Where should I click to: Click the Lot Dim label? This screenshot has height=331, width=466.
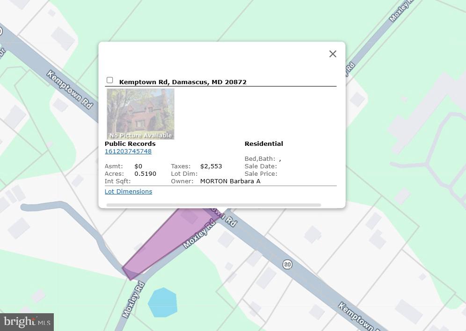[184, 173]
